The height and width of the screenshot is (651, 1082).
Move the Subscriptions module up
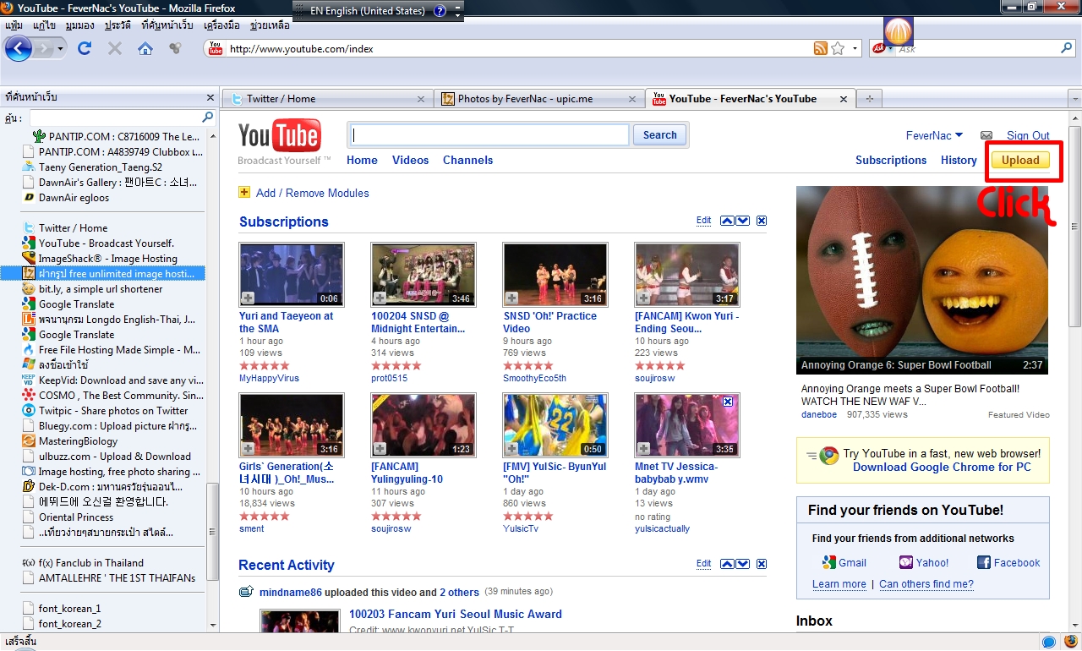727,222
